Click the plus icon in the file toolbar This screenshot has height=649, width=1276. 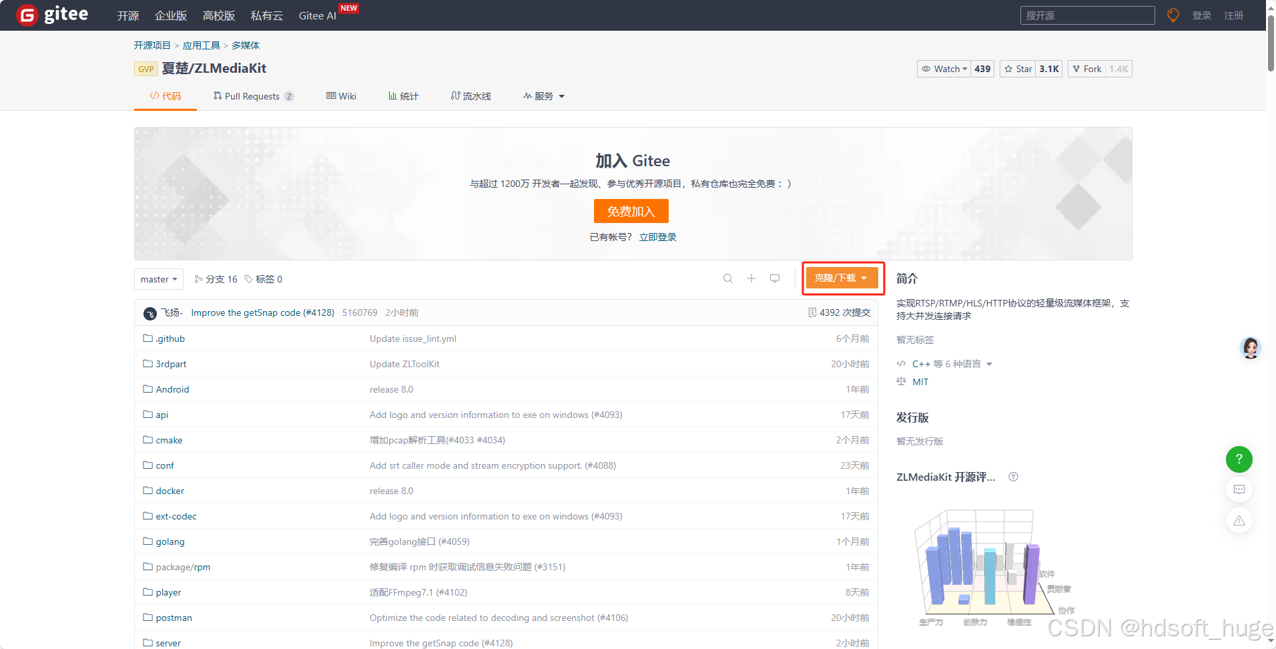pos(751,278)
